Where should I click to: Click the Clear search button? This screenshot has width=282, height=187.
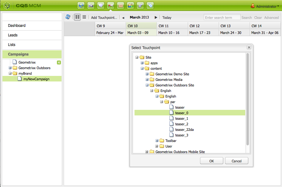(x=258, y=18)
